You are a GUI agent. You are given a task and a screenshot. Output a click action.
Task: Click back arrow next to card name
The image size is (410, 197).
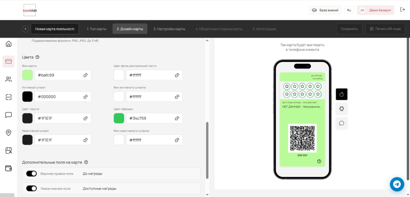[25, 29]
